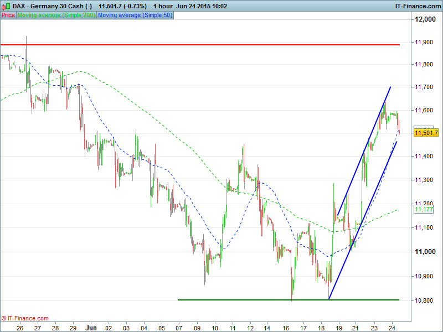Select the Price indicator label

[8, 15]
